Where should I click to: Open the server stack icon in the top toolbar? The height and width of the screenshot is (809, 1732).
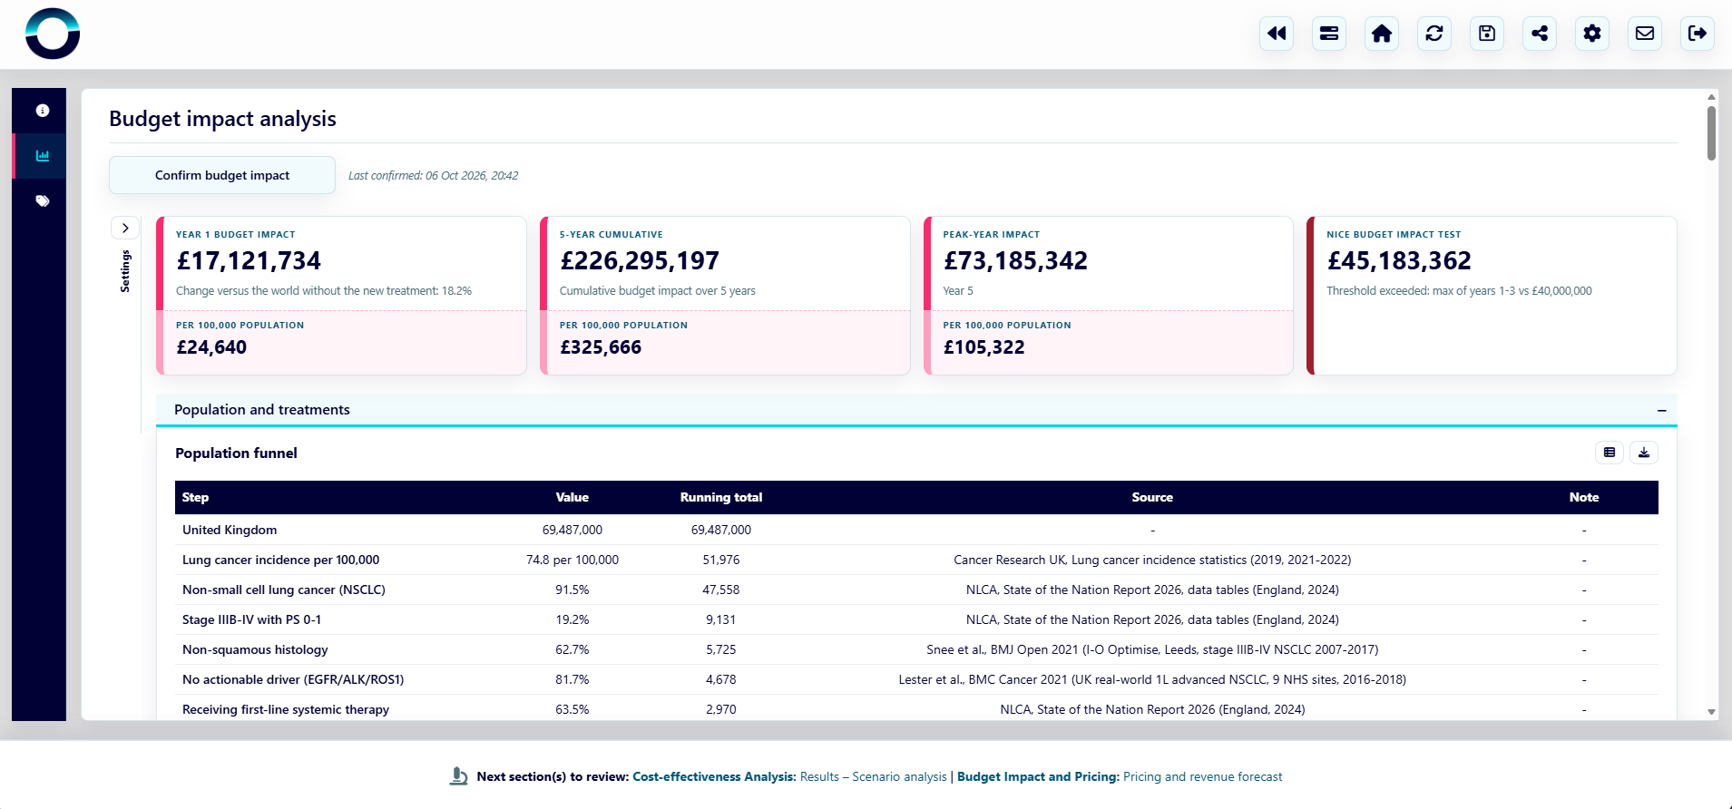pyautogui.click(x=1329, y=34)
